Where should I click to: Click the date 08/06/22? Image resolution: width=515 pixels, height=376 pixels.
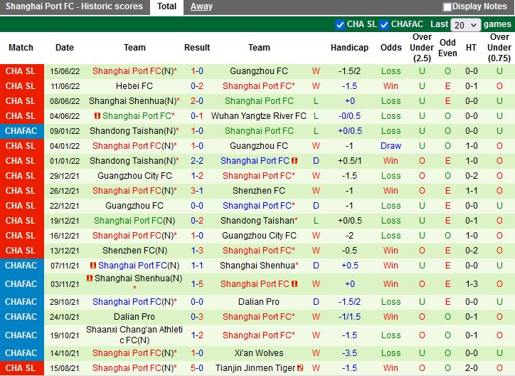pyautogui.click(x=65, y=101)
